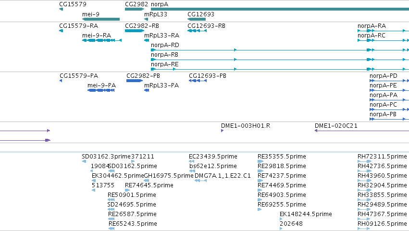Click EST RE35355.5prime
The width and height of the screenshot is (409, 231).
(x=282, y=157)
